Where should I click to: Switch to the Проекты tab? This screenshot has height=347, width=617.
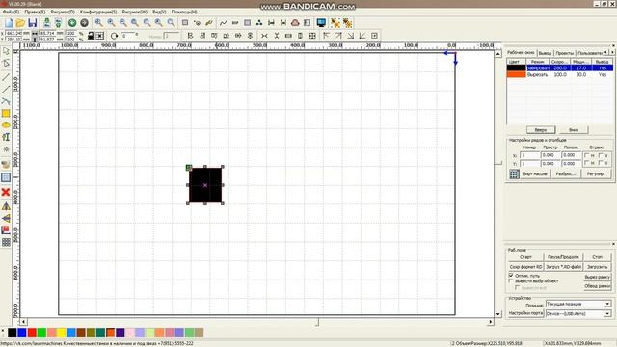tap(565, 53)
